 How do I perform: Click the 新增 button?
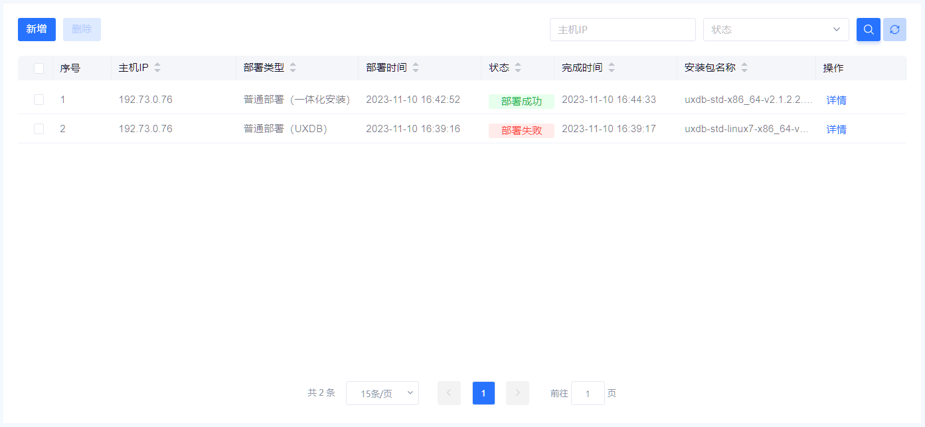coord(37,29)
